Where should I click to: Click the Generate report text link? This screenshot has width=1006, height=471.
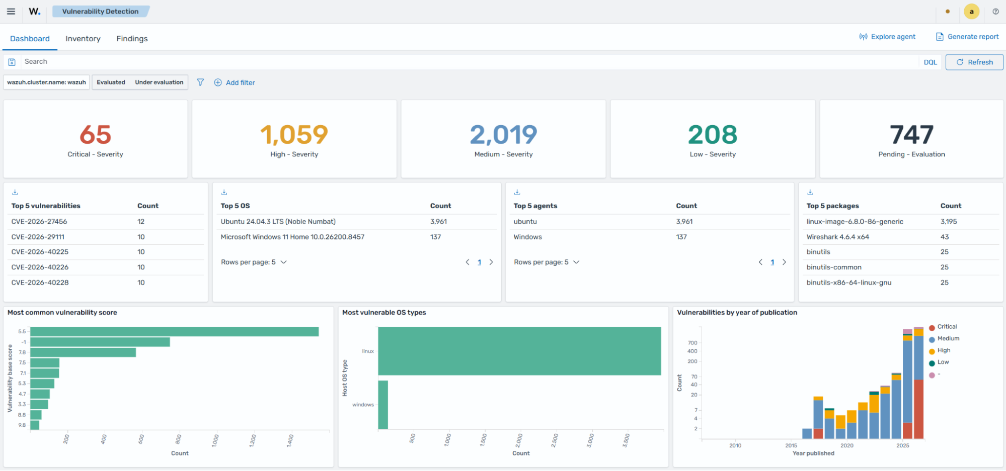[973, 37]
